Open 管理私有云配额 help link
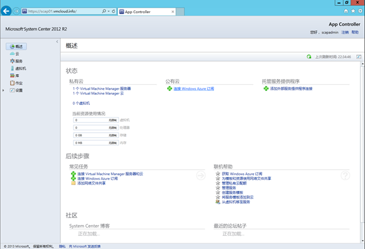365x249 pixels. coord(234,183)
